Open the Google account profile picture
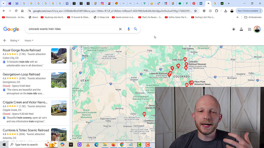The width and height of the screenshot is (264, 148). pos(257,29)
